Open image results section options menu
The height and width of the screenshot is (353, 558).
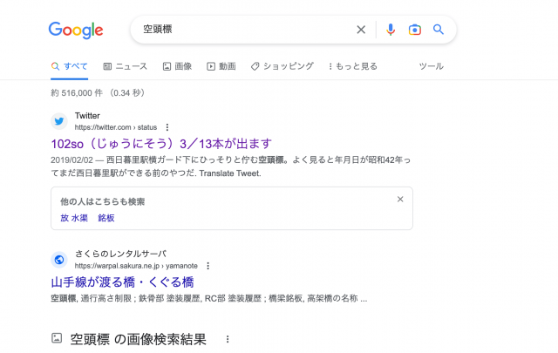pos(228,339)
